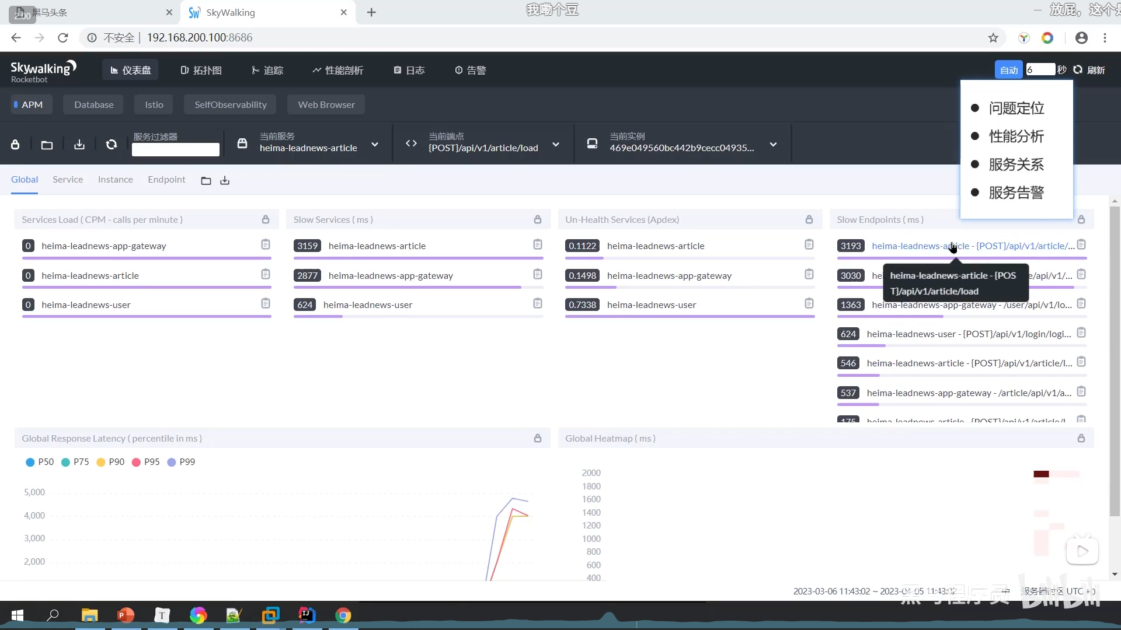Expand the 当前服务 service dropdown
The height and width of the screenshot is (630, 1121).
click(x=375, y=144)
